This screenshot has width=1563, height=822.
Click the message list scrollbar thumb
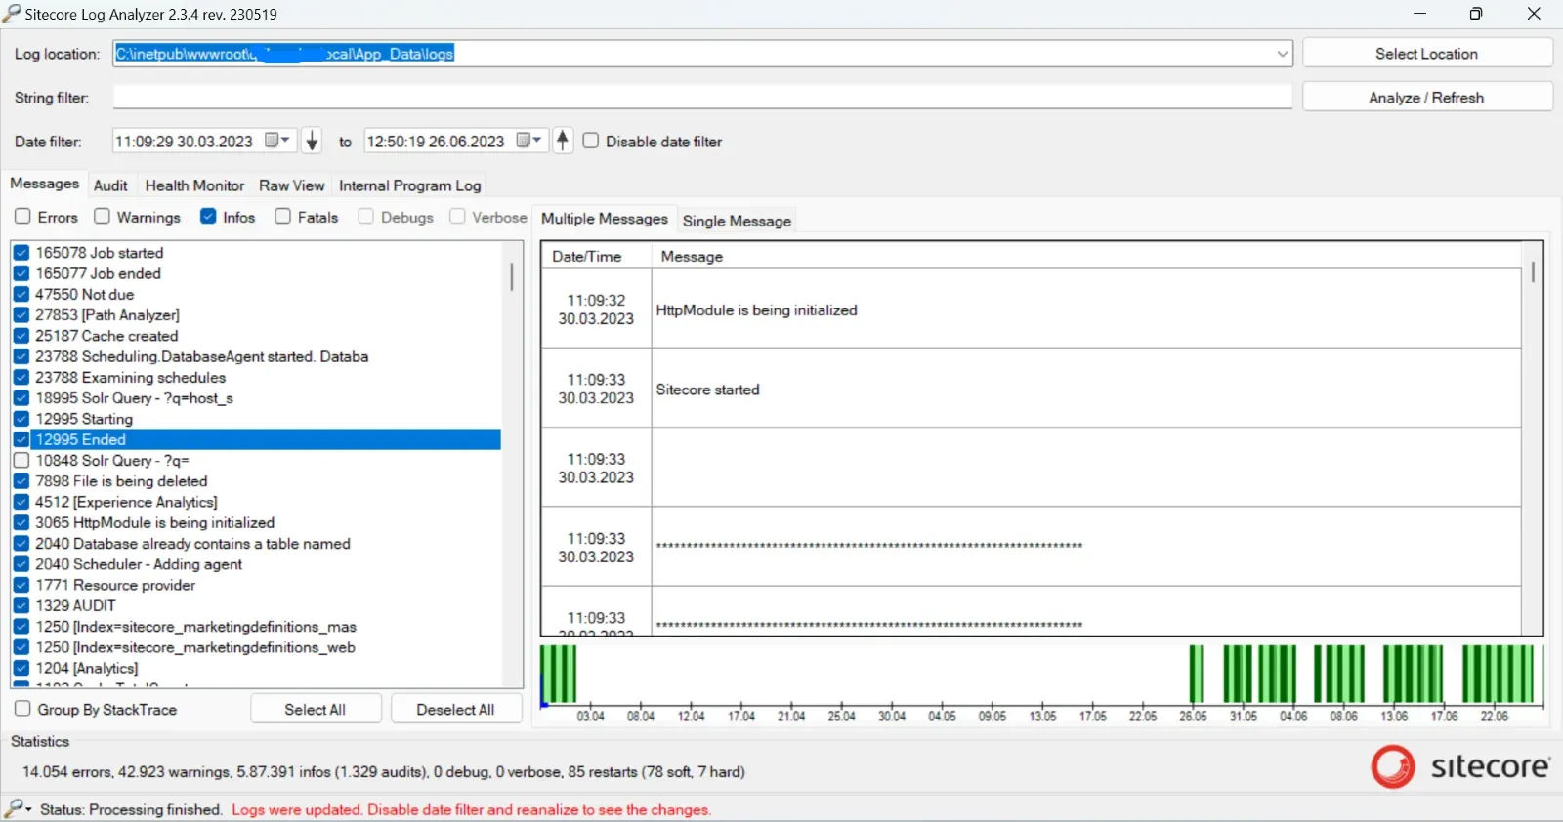(x=511, y=276)
